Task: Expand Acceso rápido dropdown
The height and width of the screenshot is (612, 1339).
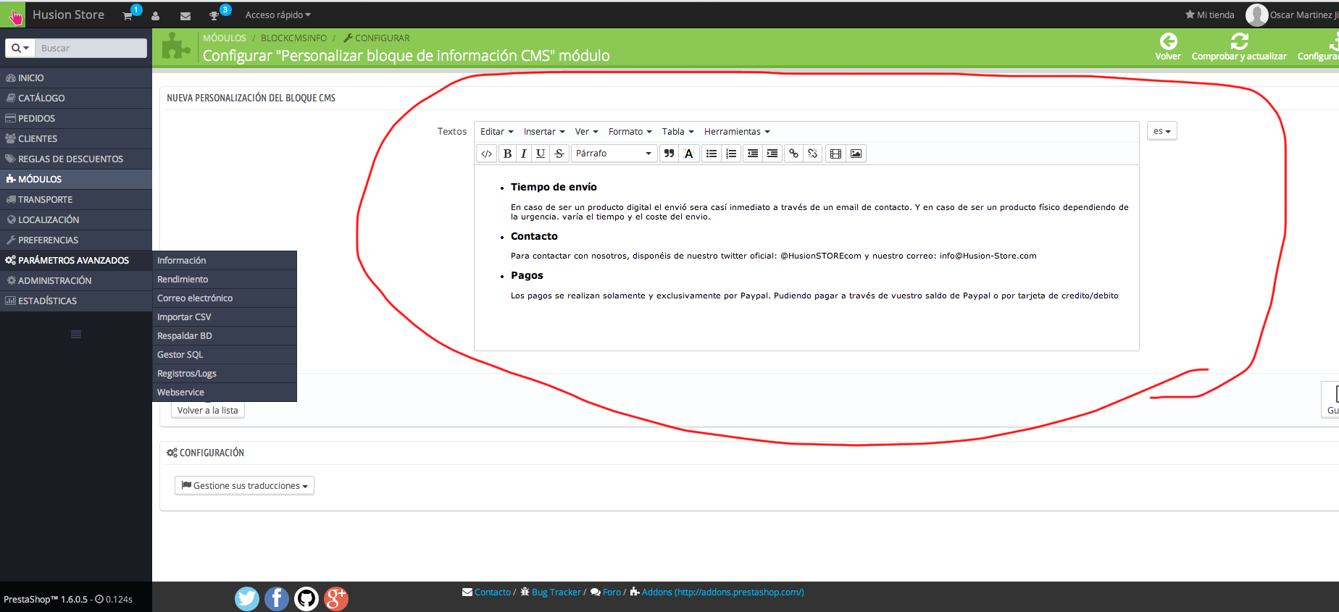Action: pos(278,15)
